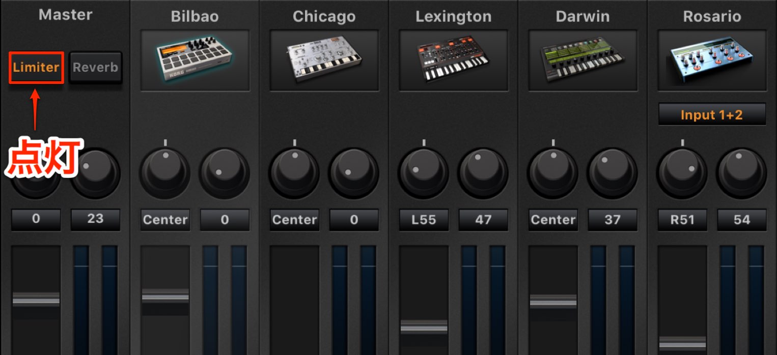Image resolution: width=777 pixels, height=355 pixels.
Task: Click the Master stereo level meter
Action: pyautogui.click(x=95, y=300)
